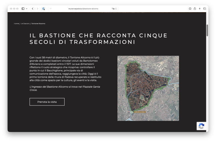Viewport: 216px width, 142px height.
Task: Open the page reader menu icon
Action: pyautogui.click(x=50, y=9)
